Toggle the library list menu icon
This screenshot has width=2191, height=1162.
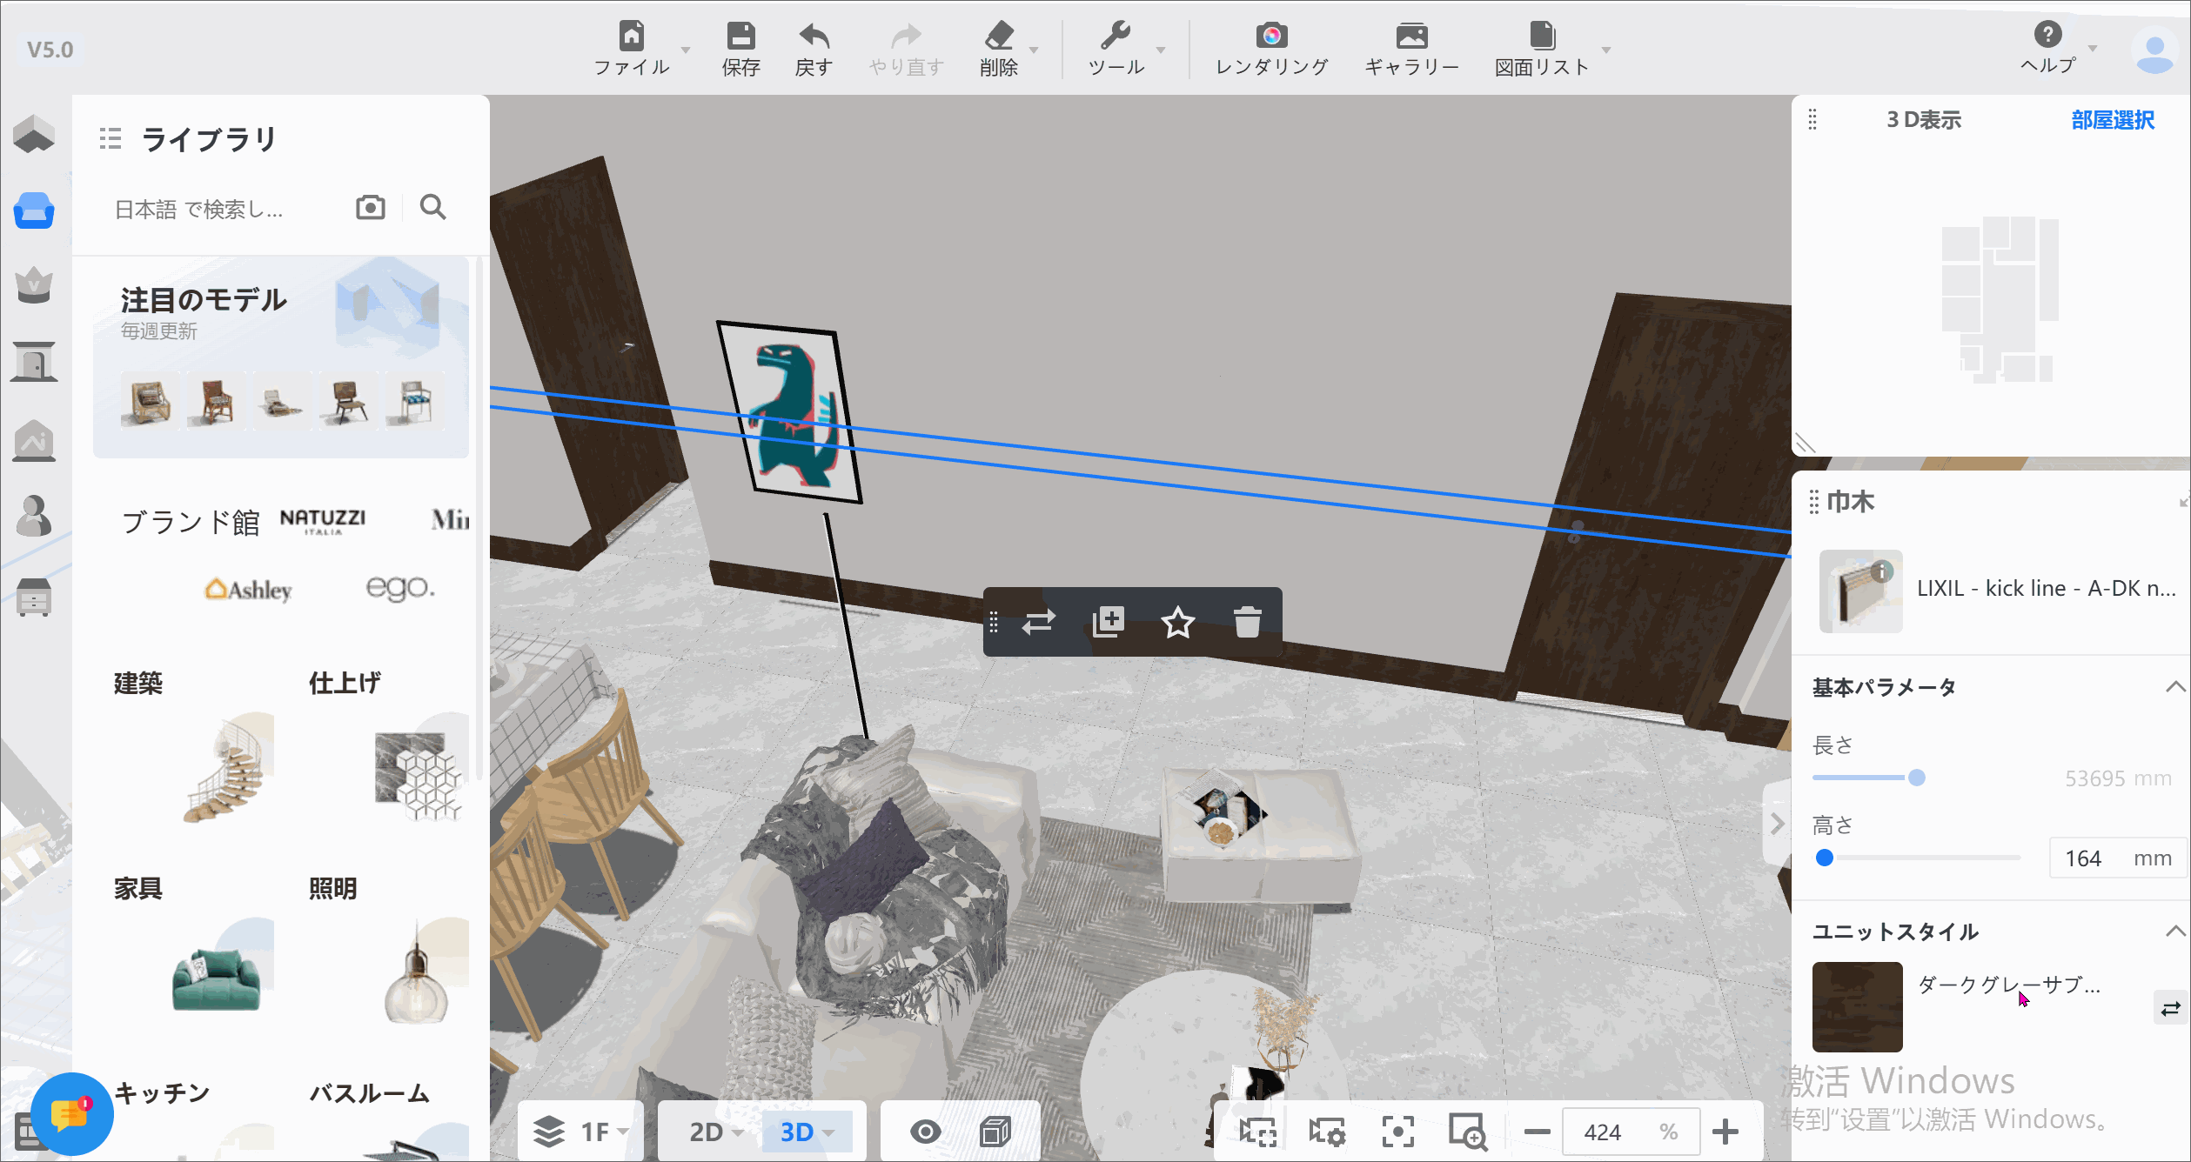111,138
